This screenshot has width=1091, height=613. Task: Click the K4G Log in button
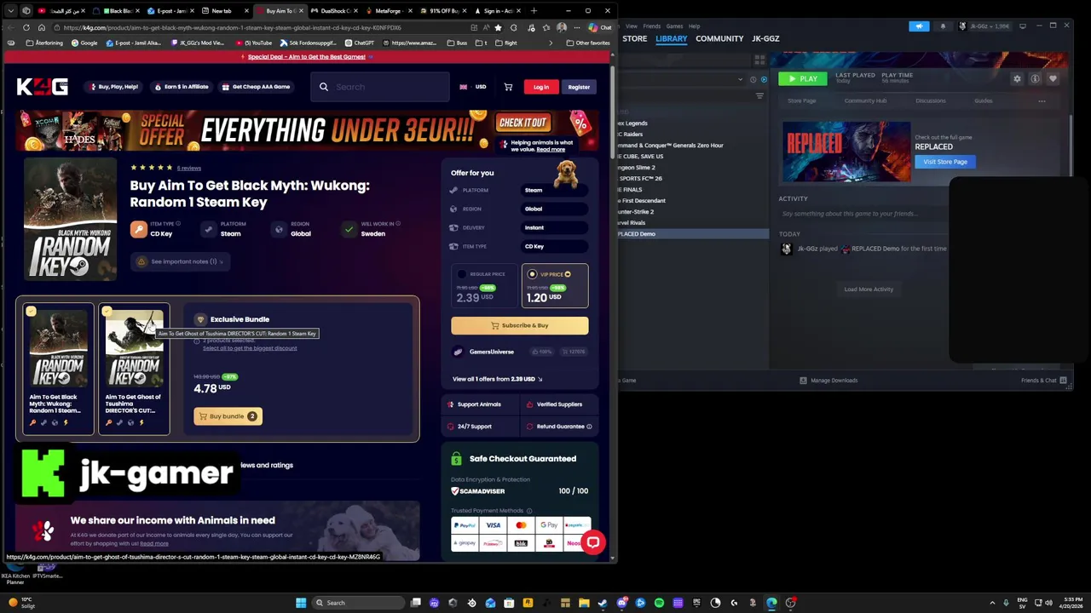[541, 87]
